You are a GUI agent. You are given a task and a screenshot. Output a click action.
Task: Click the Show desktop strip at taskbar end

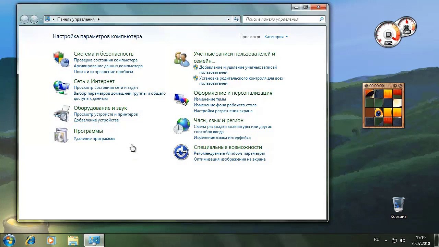coord(436,240)
